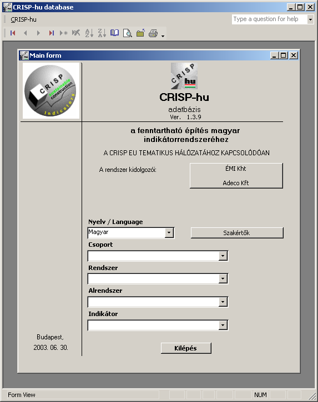Click the printer icon
Image resolution: width=318 pixels, height=402 pixels.
(153, 33)
